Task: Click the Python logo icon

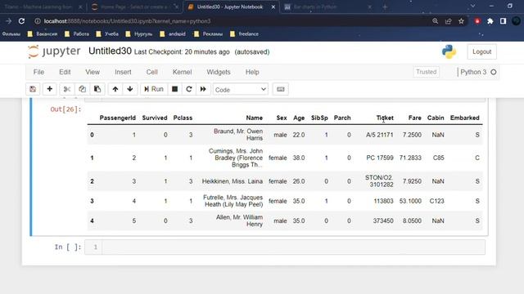Action: tap(449, 51)
